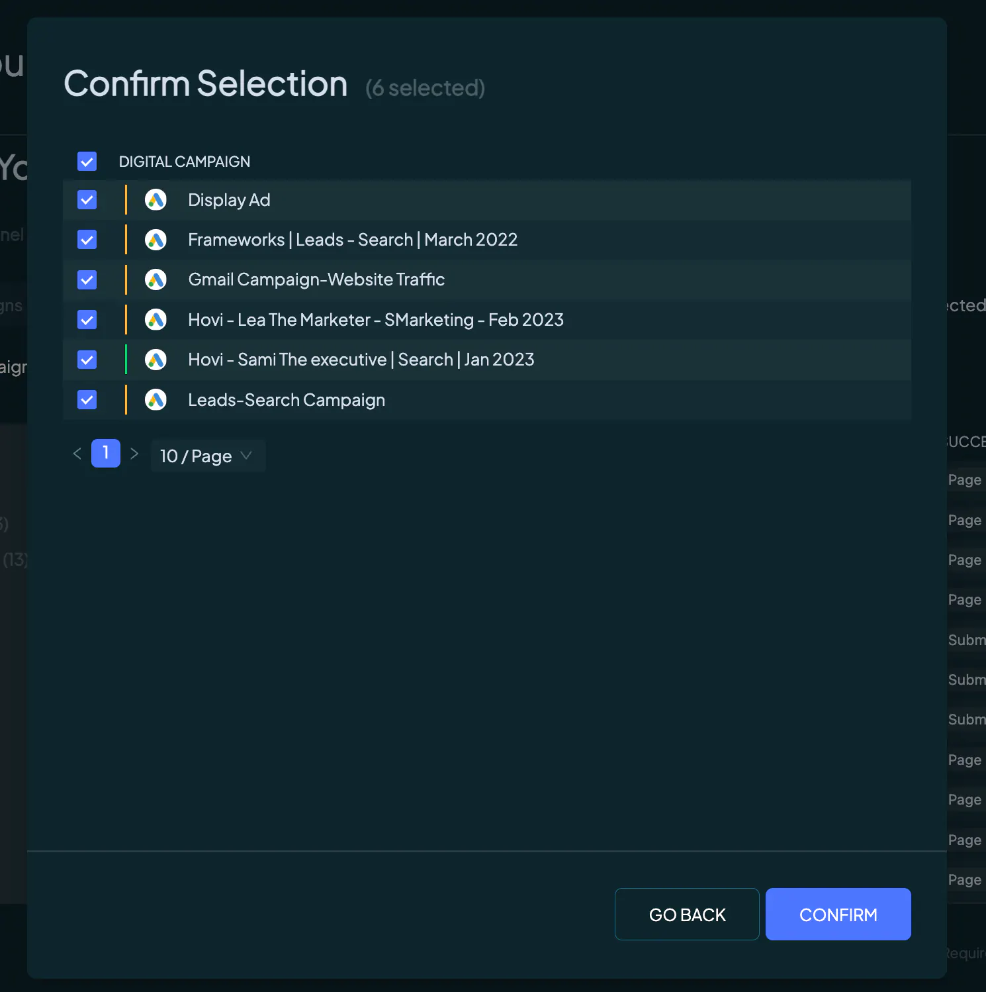Viewport: 986px width, 992px height.
Task: Click Google Ads icon beside Hovi Lea row
Action: point(156,320)
